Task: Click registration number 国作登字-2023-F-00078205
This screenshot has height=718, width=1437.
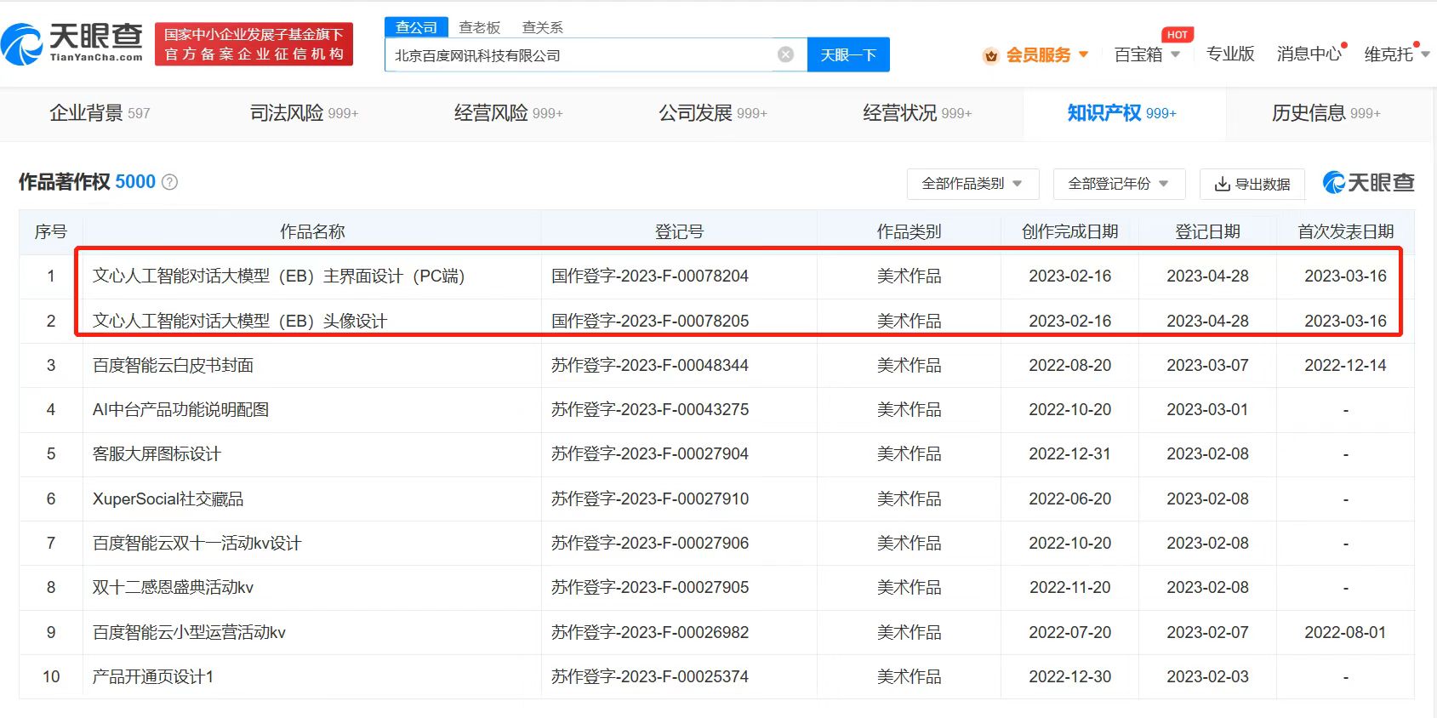Action: [x=650, y=321]
